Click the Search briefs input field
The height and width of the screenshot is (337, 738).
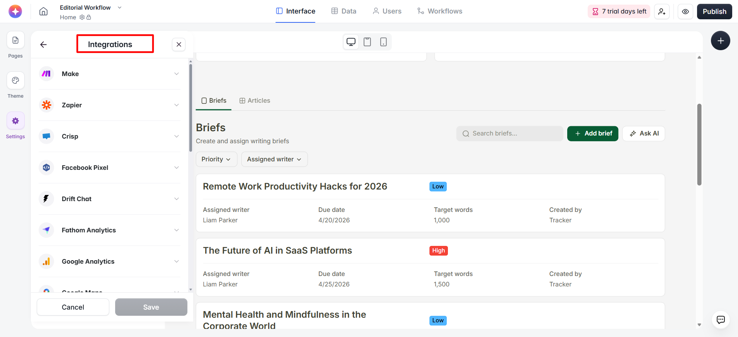pyautogui.click(x=510, y=134)
